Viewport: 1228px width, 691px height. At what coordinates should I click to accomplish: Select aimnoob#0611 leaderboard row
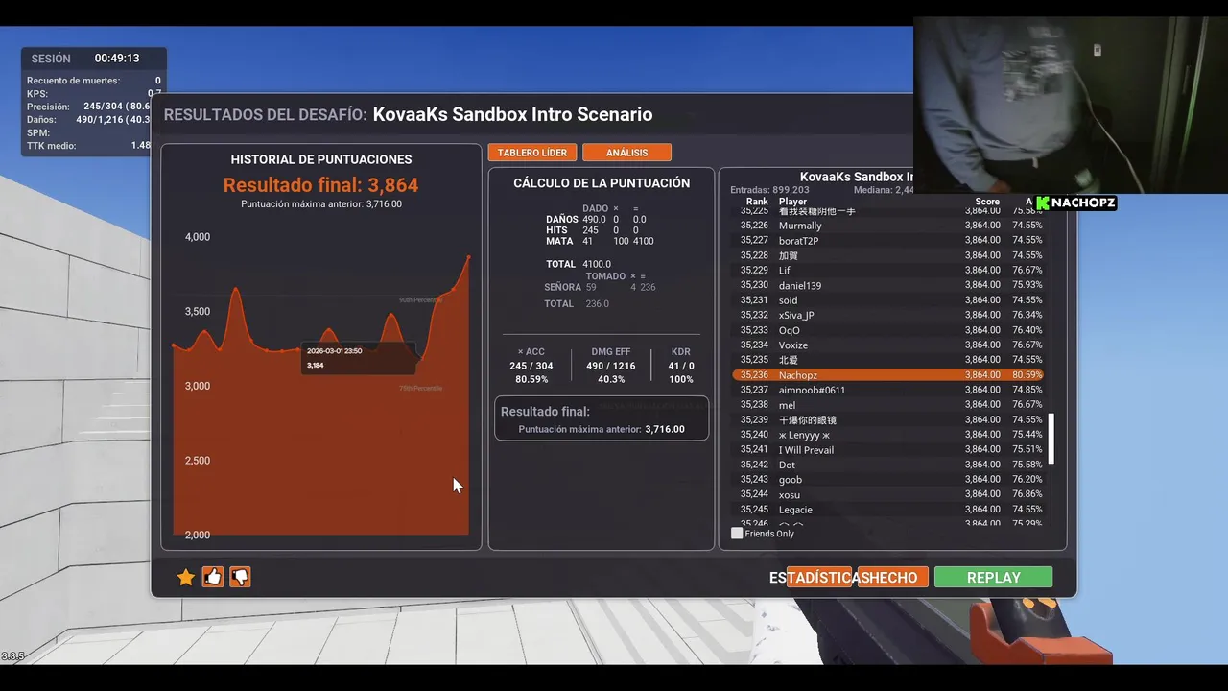[888, 390]
